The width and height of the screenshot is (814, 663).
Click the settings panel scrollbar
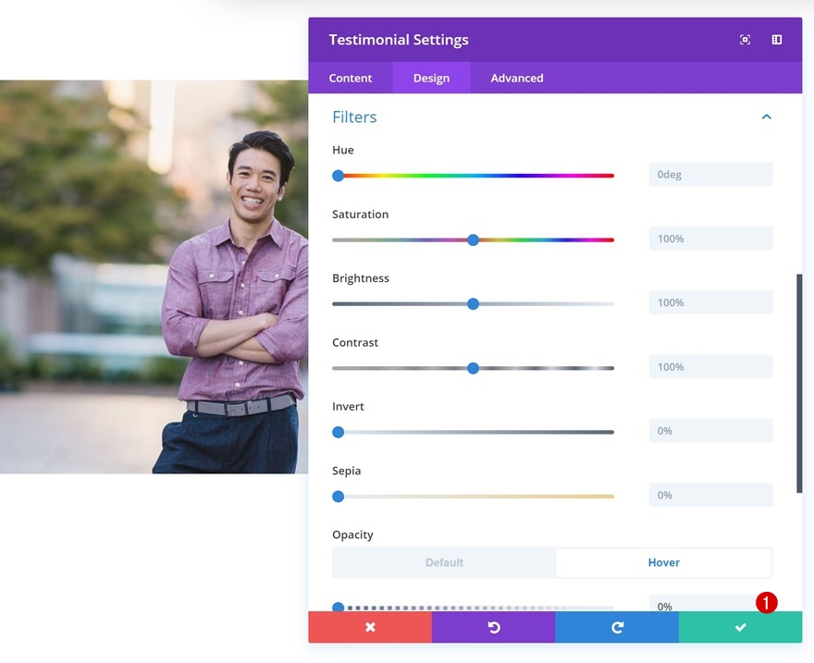pyautogui.click(x=798, y=379)
